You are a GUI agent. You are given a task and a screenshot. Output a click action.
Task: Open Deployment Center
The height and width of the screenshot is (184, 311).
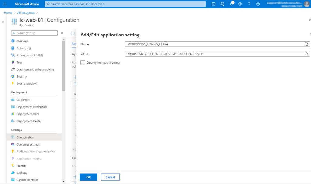[29, 121]
